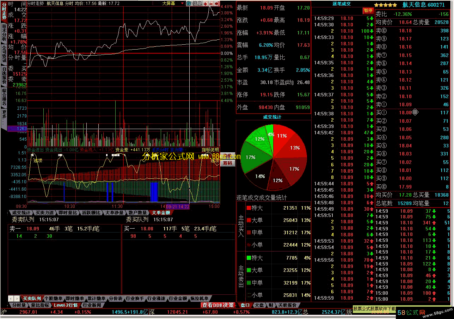Image resolution: width=454 pixels, height=319 pixels.
Task: Click the 指 indicator icon in chart header
Action: click(189, 3)
